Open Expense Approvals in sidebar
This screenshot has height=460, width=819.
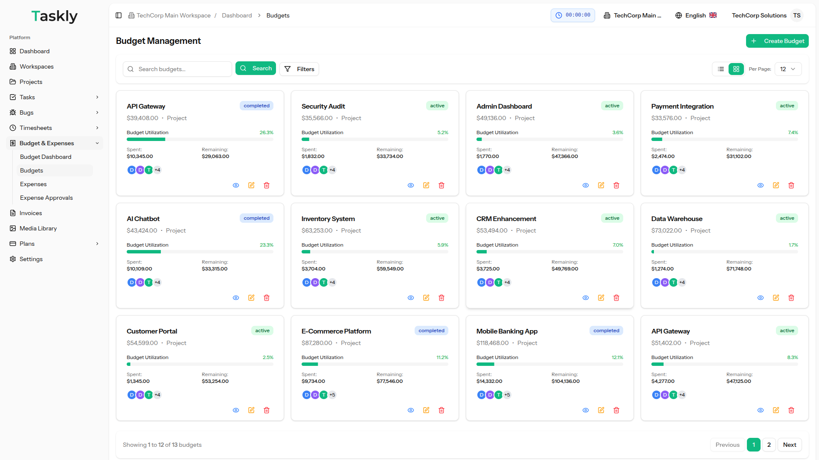pos(46,198)
